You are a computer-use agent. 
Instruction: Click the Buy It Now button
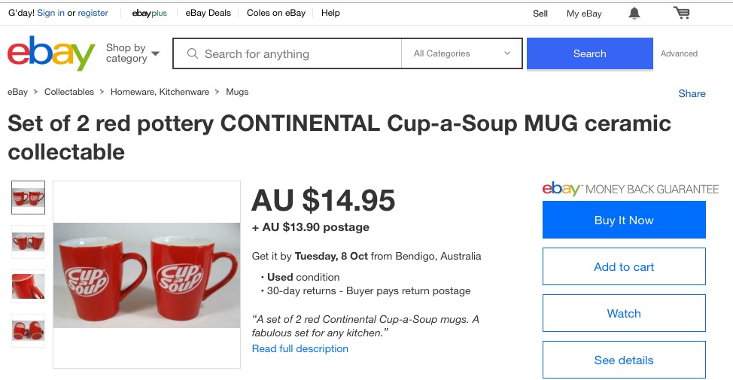[624, 220]
